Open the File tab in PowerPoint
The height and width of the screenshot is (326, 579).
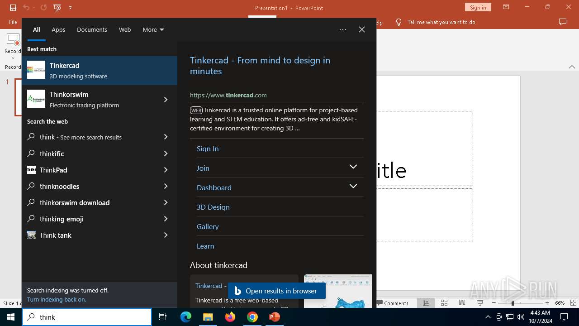click(13, 22)
